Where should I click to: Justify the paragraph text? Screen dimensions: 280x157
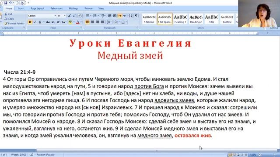pyautogui.click(x=102, y=22)
